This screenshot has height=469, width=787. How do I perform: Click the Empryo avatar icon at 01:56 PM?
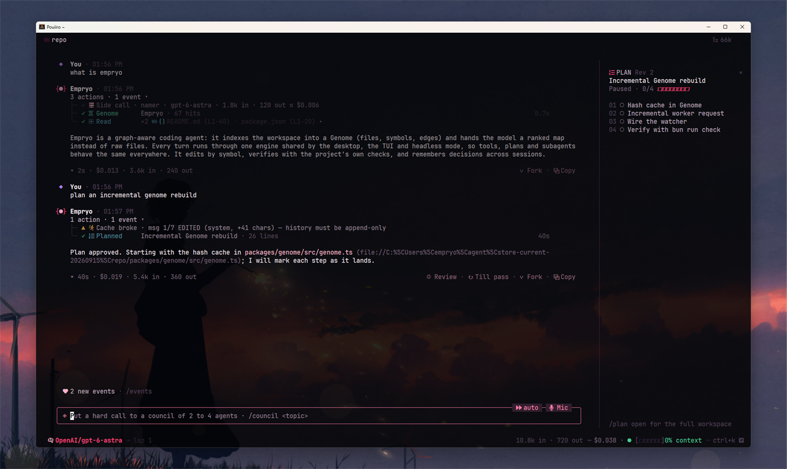point(61,89)
